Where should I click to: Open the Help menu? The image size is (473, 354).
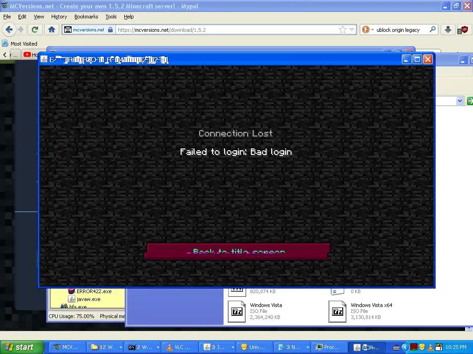[128, 17]
